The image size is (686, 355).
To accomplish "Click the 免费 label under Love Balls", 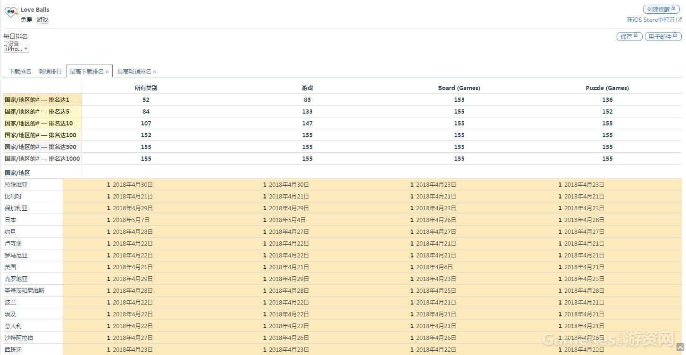I will (26, 20).
